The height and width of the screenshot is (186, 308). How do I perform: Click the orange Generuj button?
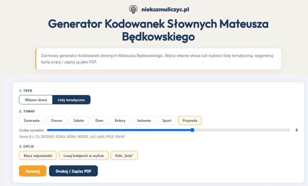click(x=32, y=171)
